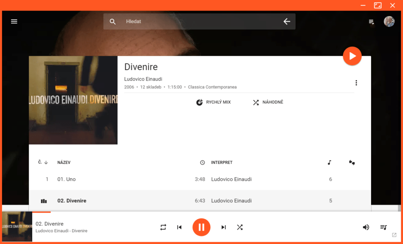The height and width of the screenshot is (244, 403).
Task: Open the volume control speaker icon
Action: (366, 227)
